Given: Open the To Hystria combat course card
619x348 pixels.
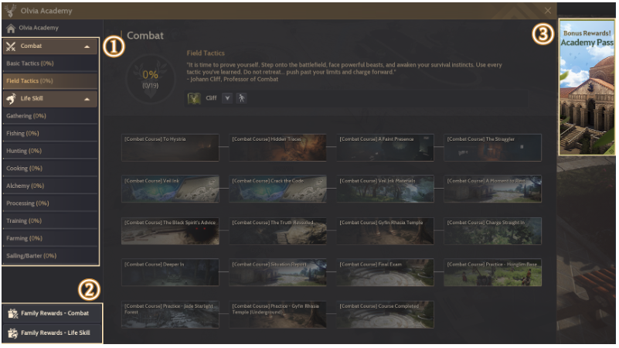Looking at the screenshot, I should point(170,148).
